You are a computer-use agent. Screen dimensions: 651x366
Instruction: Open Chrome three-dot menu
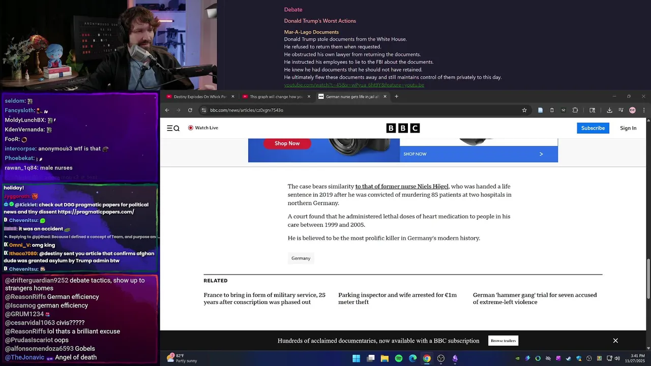[644, 110]
